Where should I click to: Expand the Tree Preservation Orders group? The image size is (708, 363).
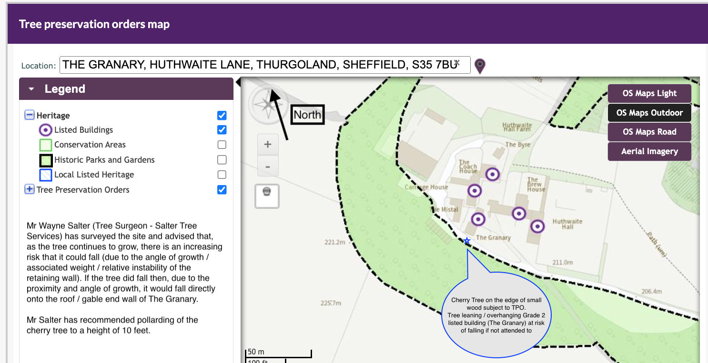pyautogui.click(x=30, y=189)
